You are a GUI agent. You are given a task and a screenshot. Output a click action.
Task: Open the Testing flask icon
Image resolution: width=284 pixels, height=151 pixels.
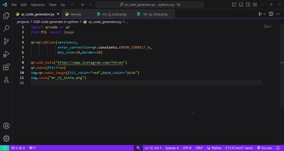click(6, 80)
